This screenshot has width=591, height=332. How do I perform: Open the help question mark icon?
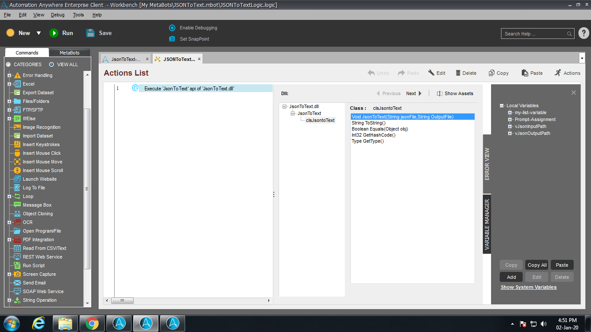[584, 33]
